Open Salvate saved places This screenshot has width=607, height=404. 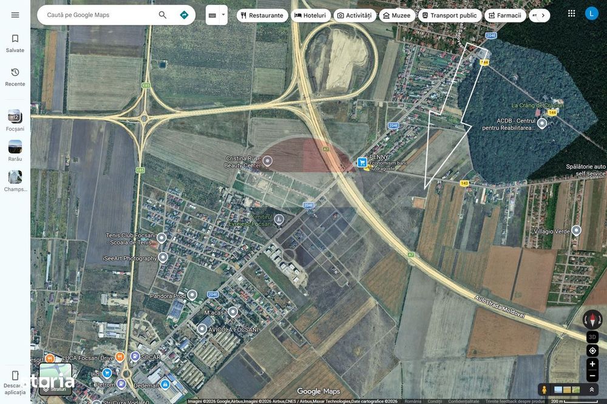click(15, 43)
